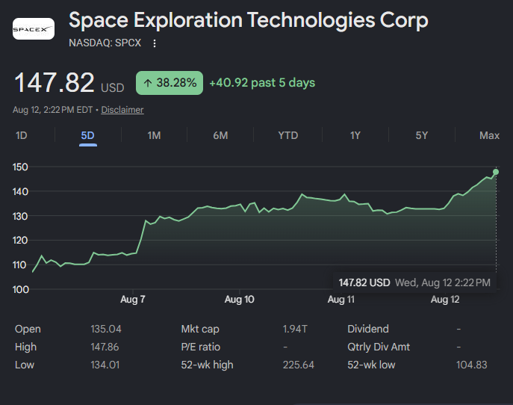Select the 1D time range tab
The width and height of the screenshot is (513, 405).
click(x=22, y=135)
